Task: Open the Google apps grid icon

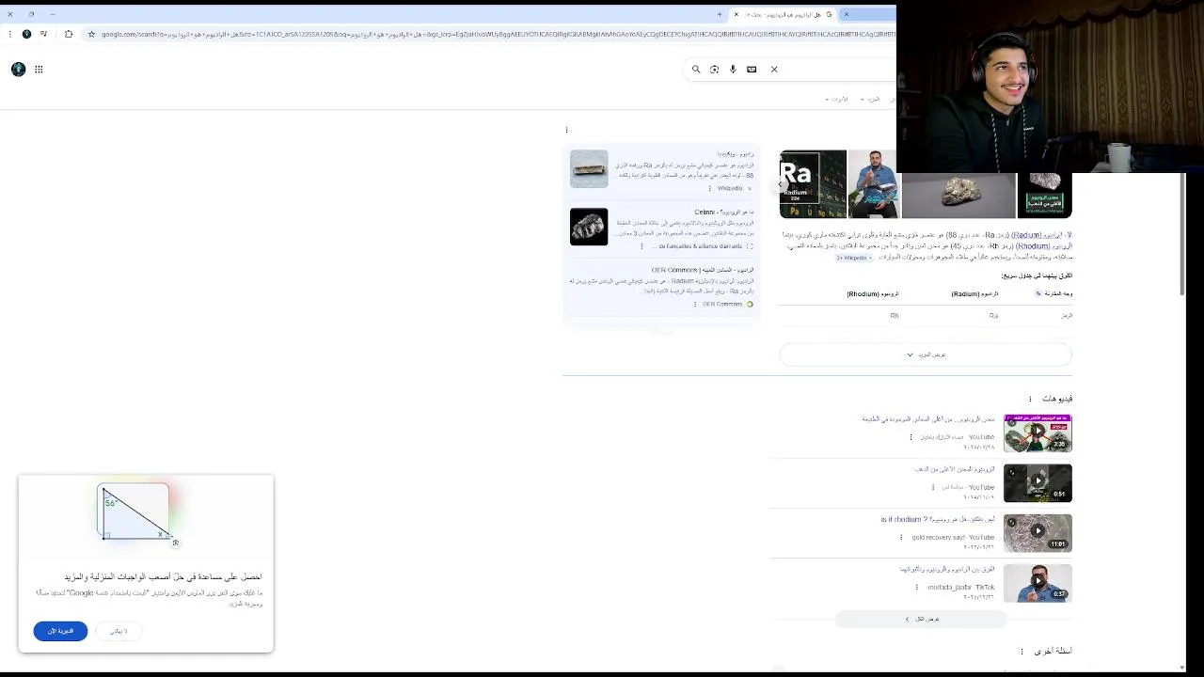Action: point(39,69)
